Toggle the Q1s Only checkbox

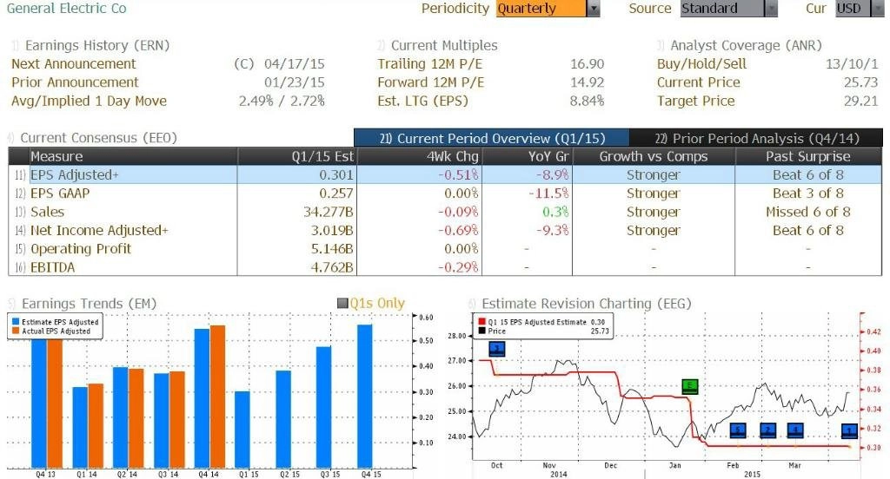(342, 303)
